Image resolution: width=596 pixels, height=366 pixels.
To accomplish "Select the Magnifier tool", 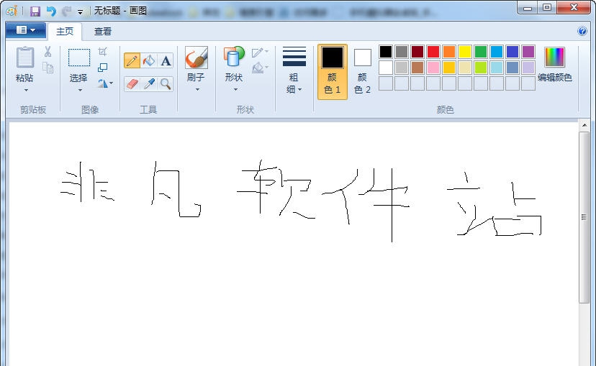I will pos(166,84).
